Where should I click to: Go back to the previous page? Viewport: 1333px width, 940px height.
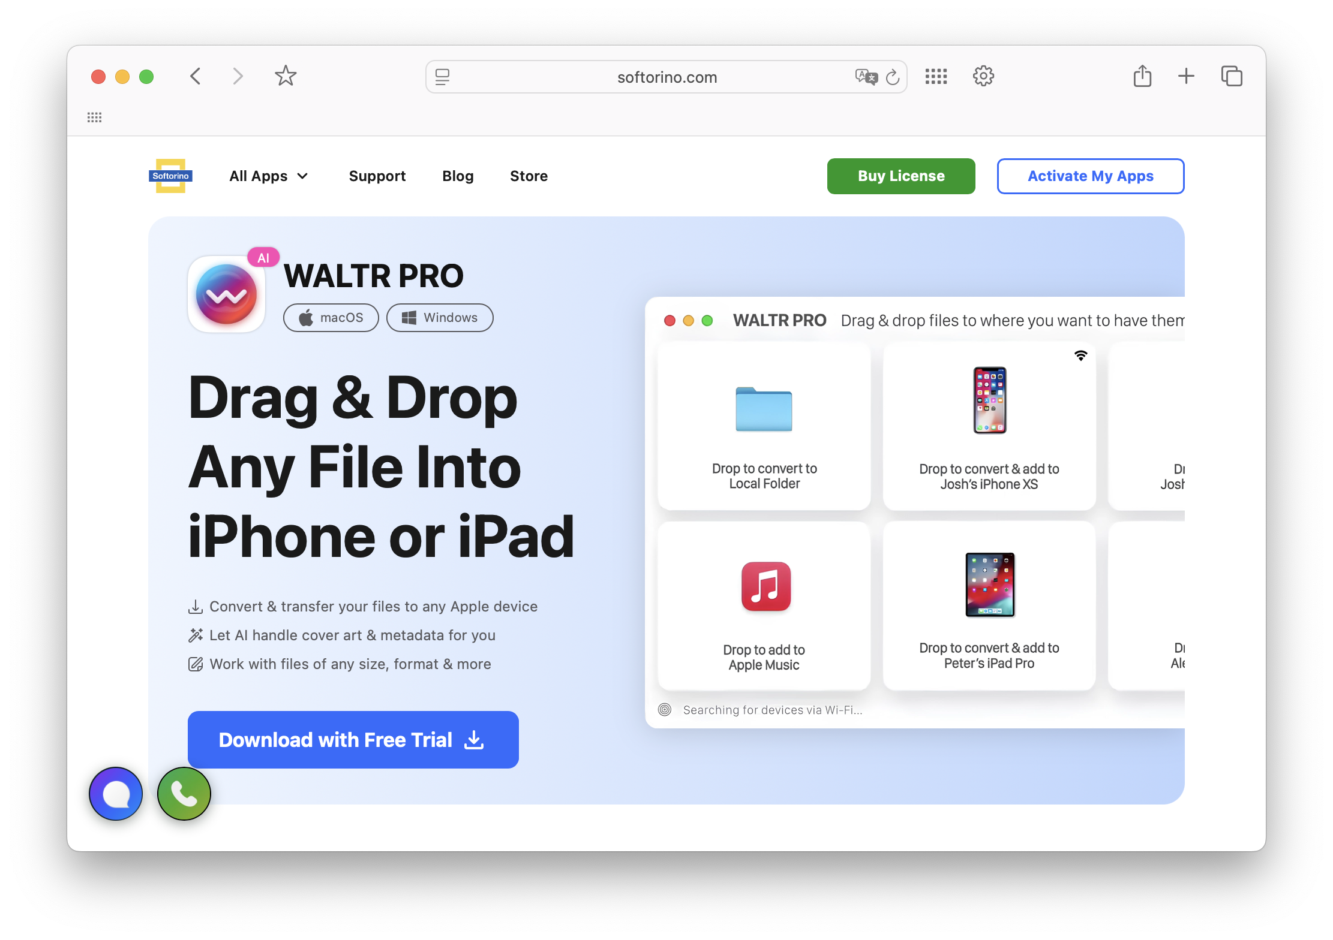(196, 76)
